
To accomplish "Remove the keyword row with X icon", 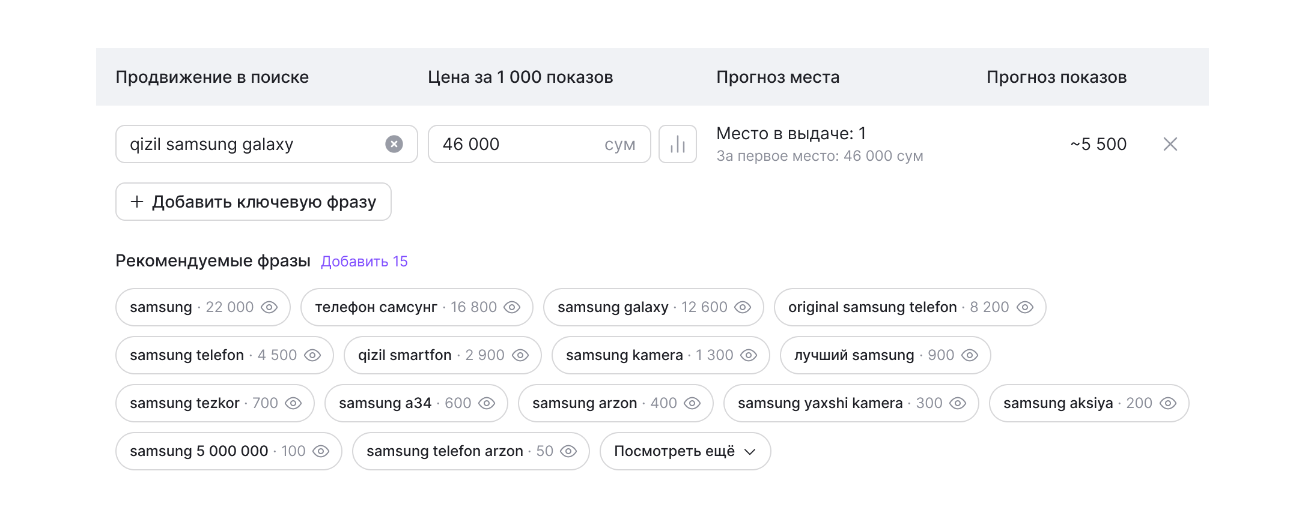I will coord(1170,144).
